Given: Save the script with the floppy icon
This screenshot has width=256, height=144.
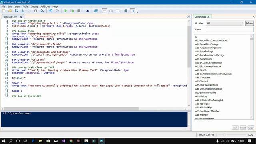Looking at the screenshot, I should pyautogui.click(x=16, y=11).
